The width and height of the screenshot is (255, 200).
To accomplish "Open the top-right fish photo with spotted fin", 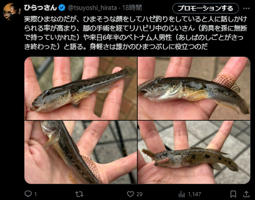I will click(x=194, y=88).
